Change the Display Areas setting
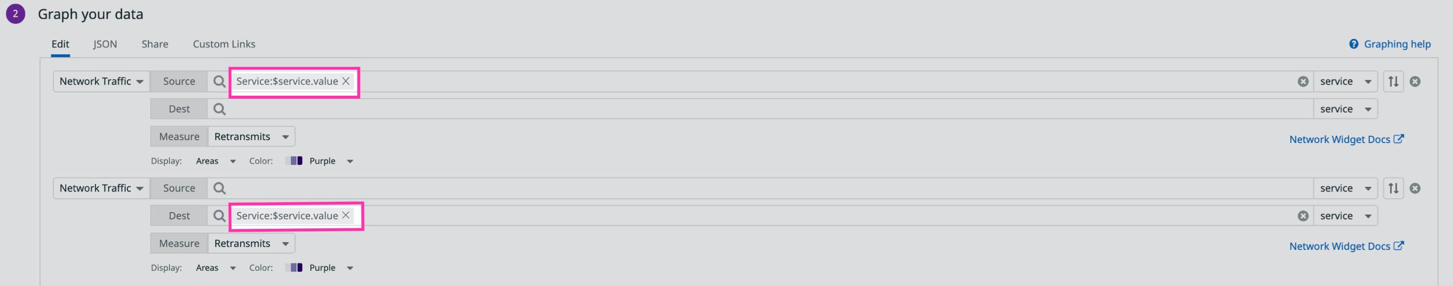The width and height of the screenshot is (1453, 286). [214, 160]
